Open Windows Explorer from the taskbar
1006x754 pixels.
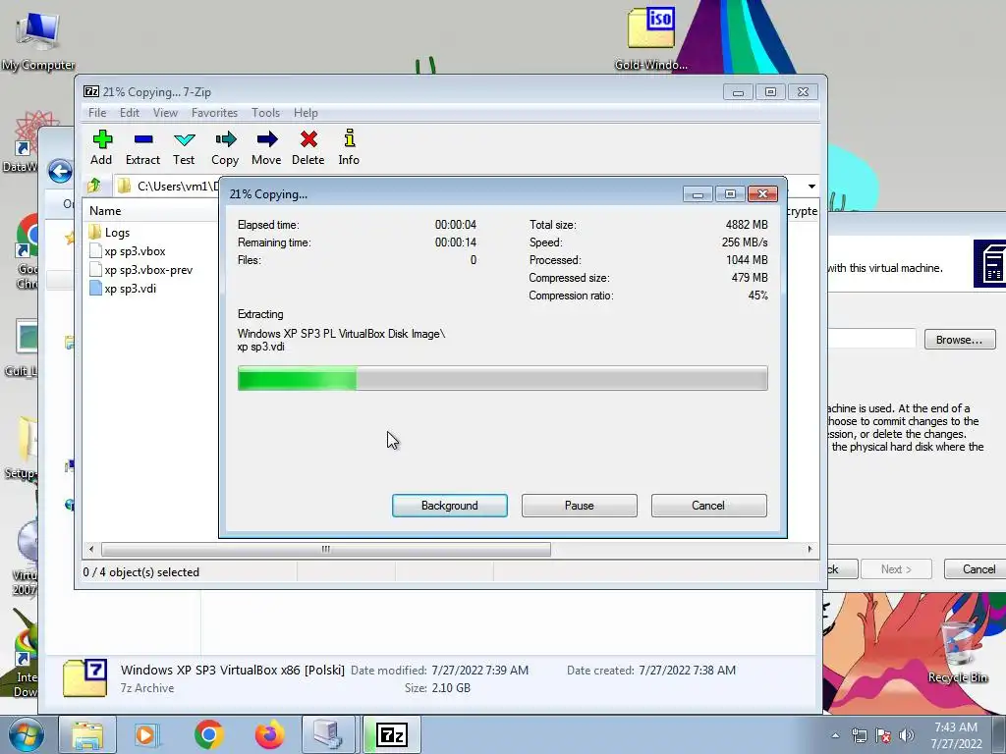click(87, 734)
